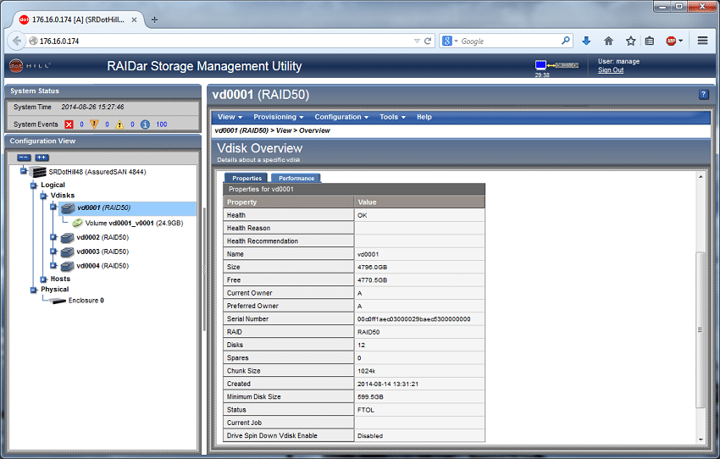Image resolution: width=720 pixels, height=459 pixels.
Task: Open the View menu
Action: coord(230,117)
